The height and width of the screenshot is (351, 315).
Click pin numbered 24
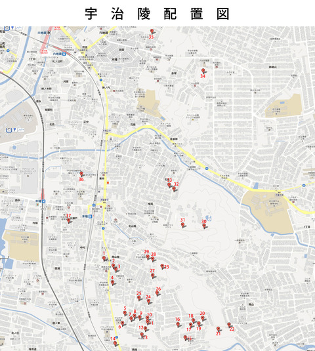pos(149,301)
